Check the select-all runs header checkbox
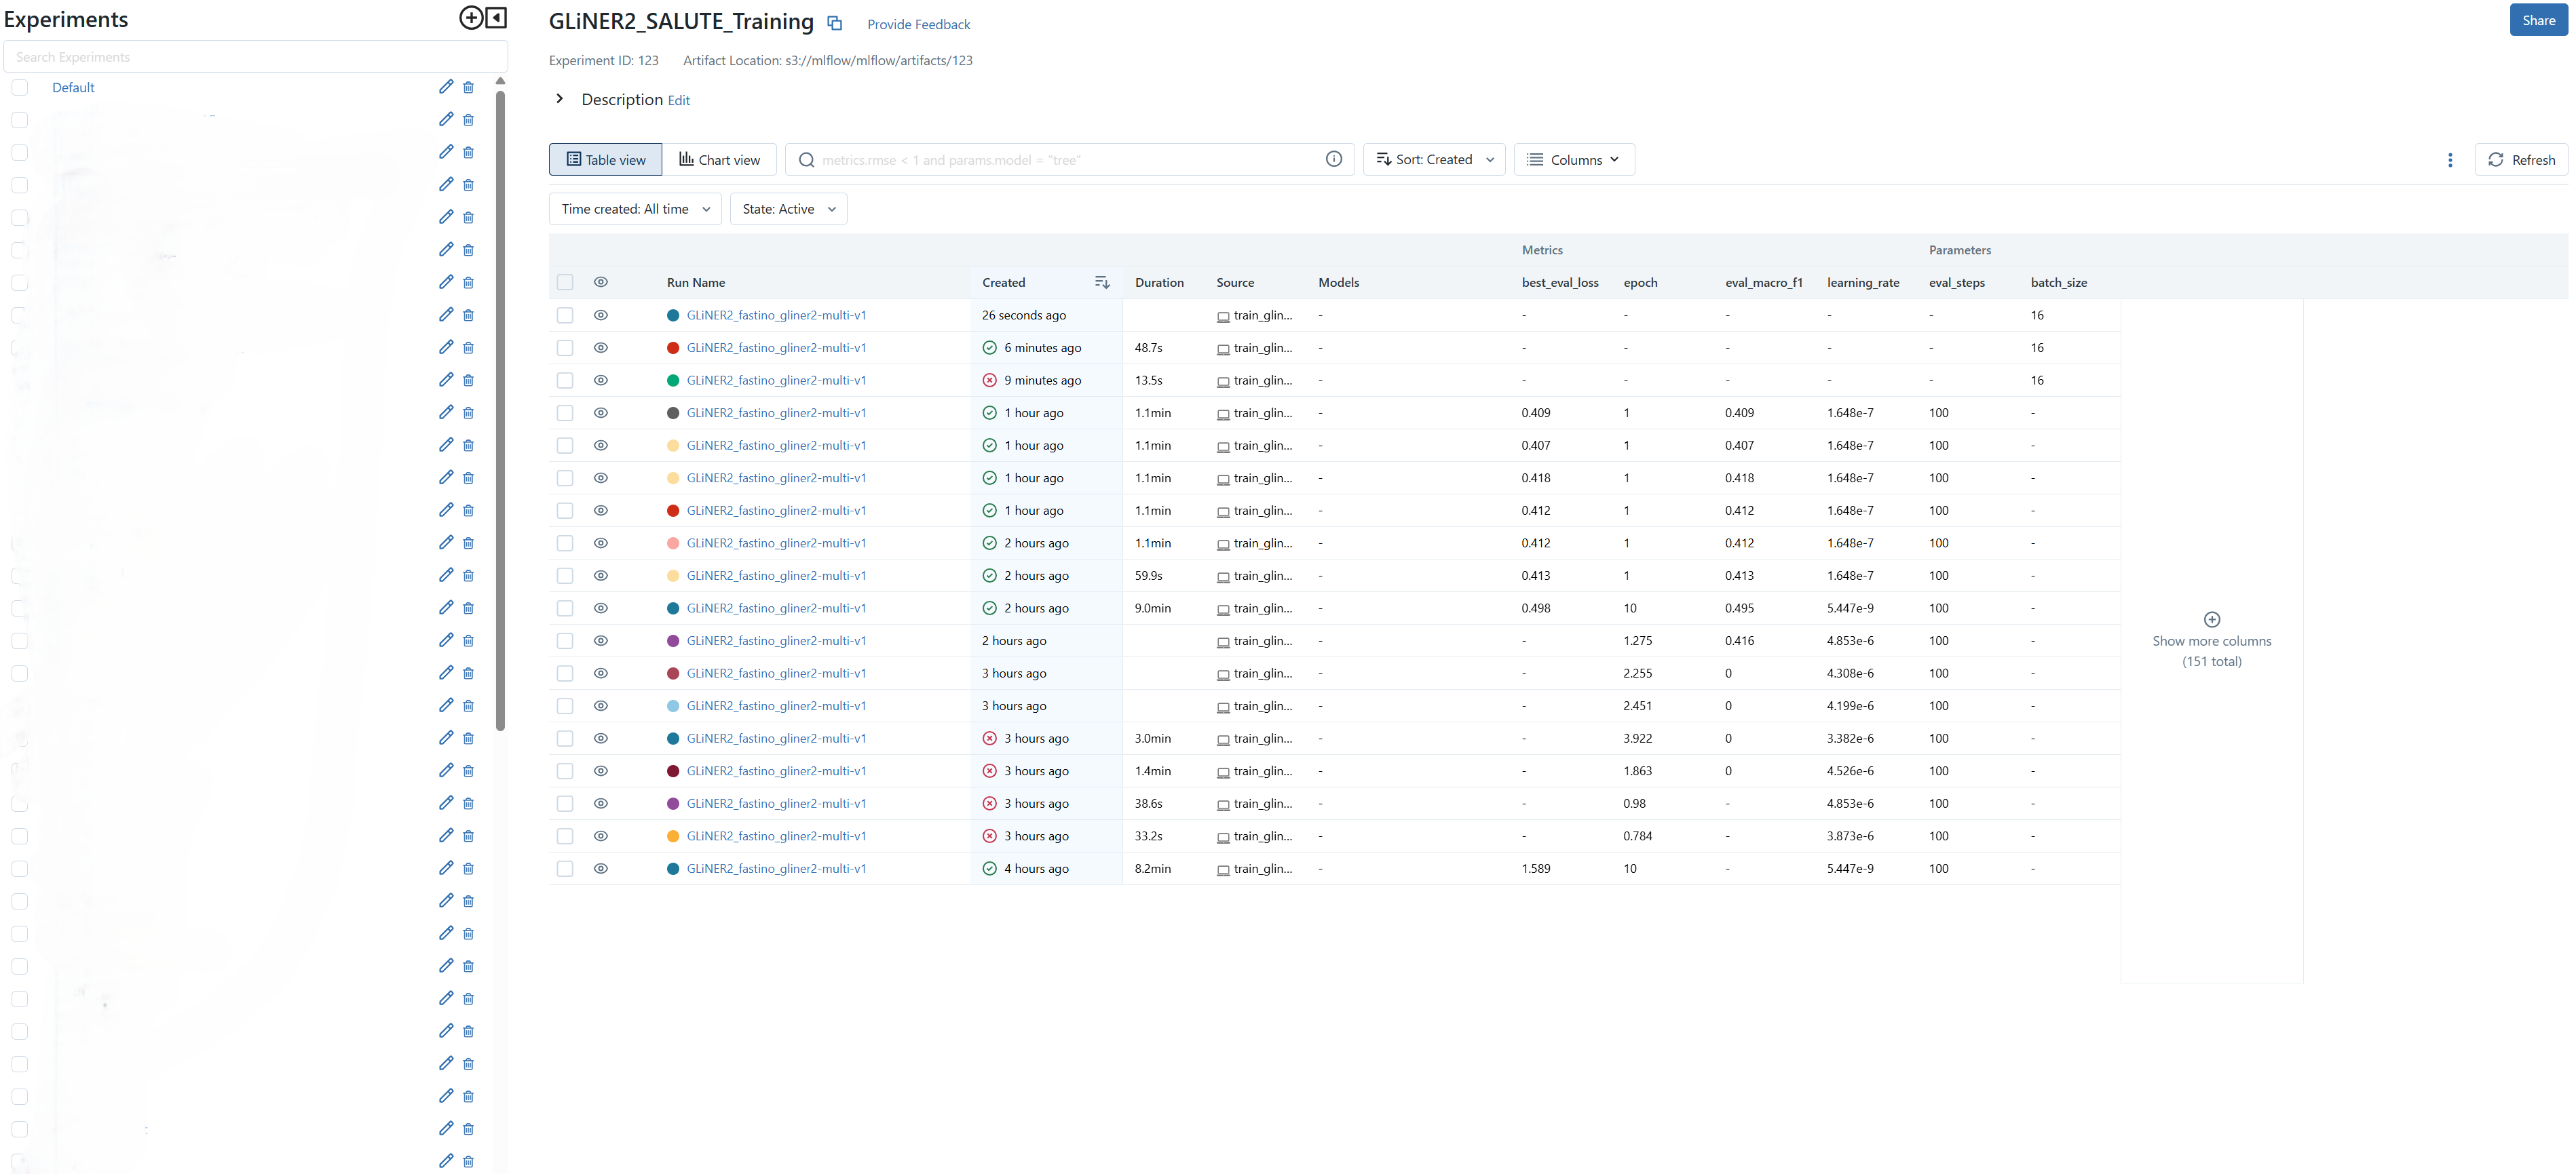This screenshot has width=2576, height=1174. coord(565,283)
